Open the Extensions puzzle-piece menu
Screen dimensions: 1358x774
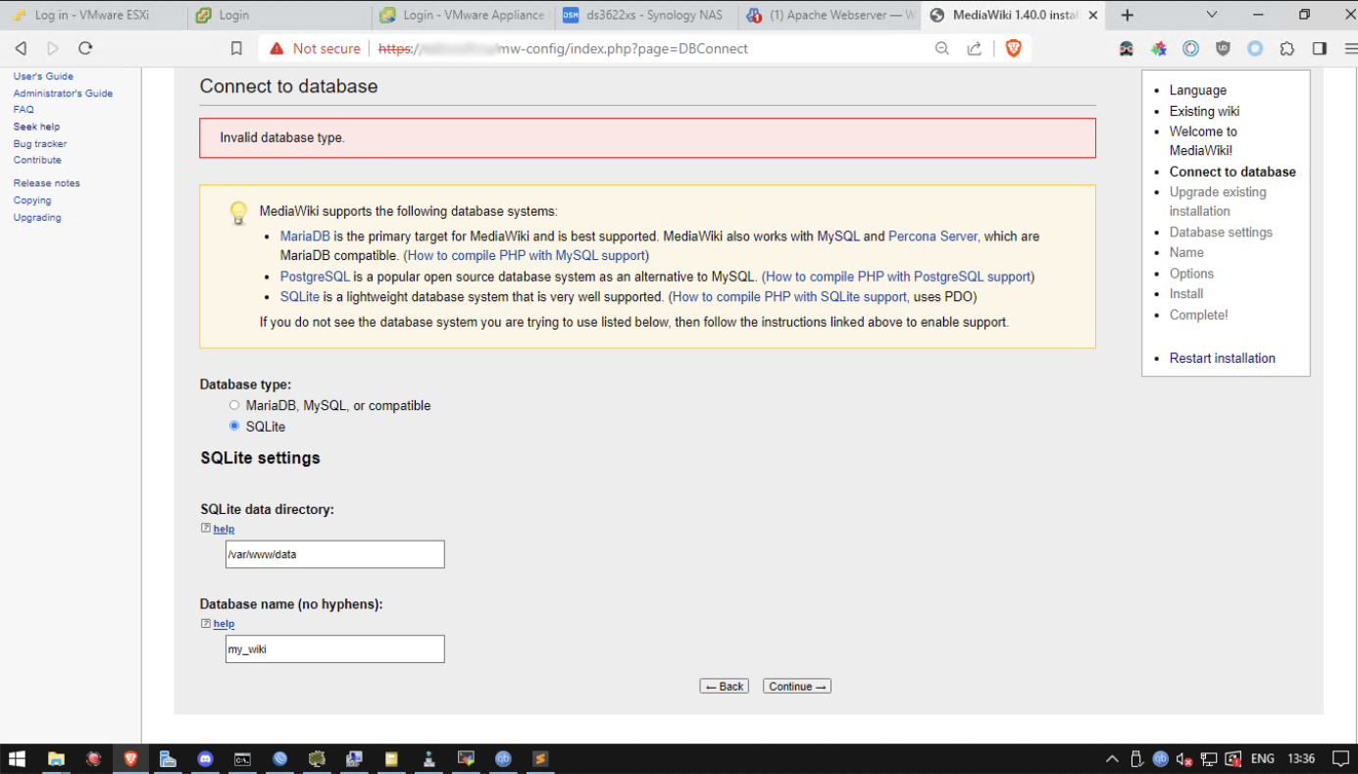(1287, 48)
